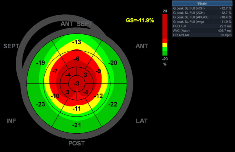Click the 405.7 ms value
The height and width of the screenshot is (152, 235).
click(x=225, y=31)
